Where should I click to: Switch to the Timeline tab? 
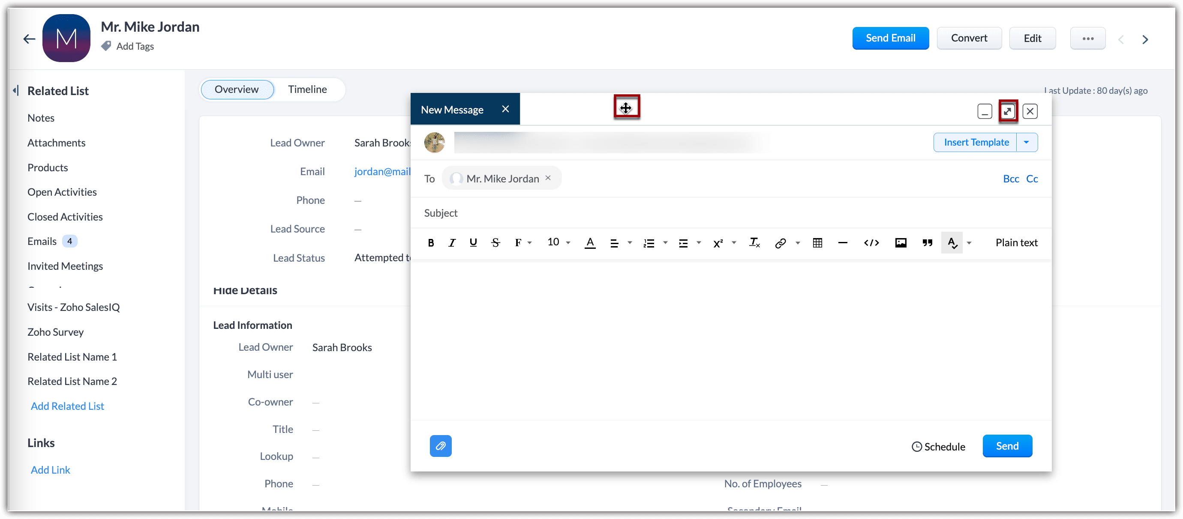307,89
